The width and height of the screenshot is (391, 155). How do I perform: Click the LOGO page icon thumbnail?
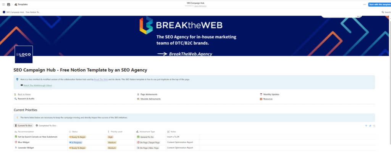pyautogui.click(x=24, y=54)
